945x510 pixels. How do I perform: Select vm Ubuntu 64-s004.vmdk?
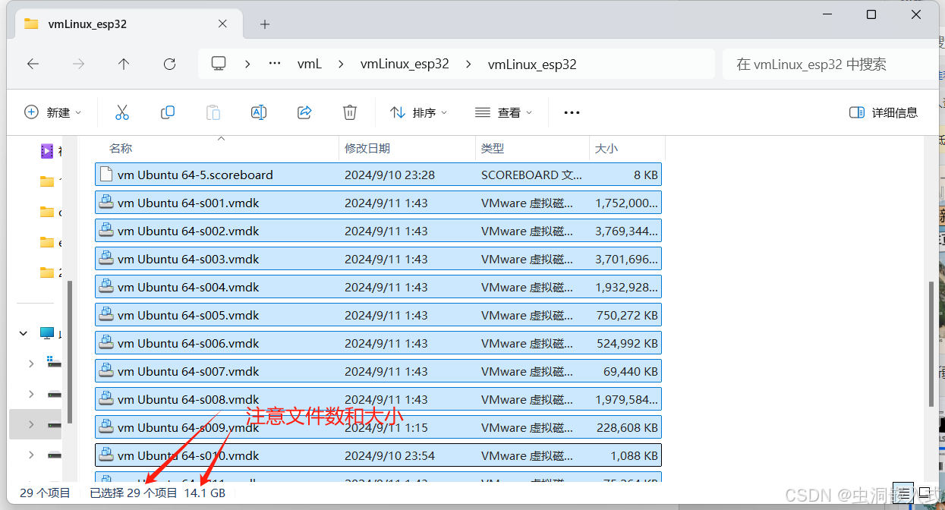pos(378,287)
